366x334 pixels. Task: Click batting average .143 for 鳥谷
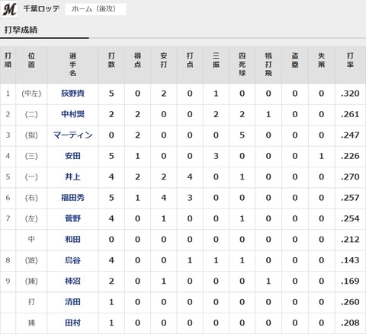pos(350,260)
